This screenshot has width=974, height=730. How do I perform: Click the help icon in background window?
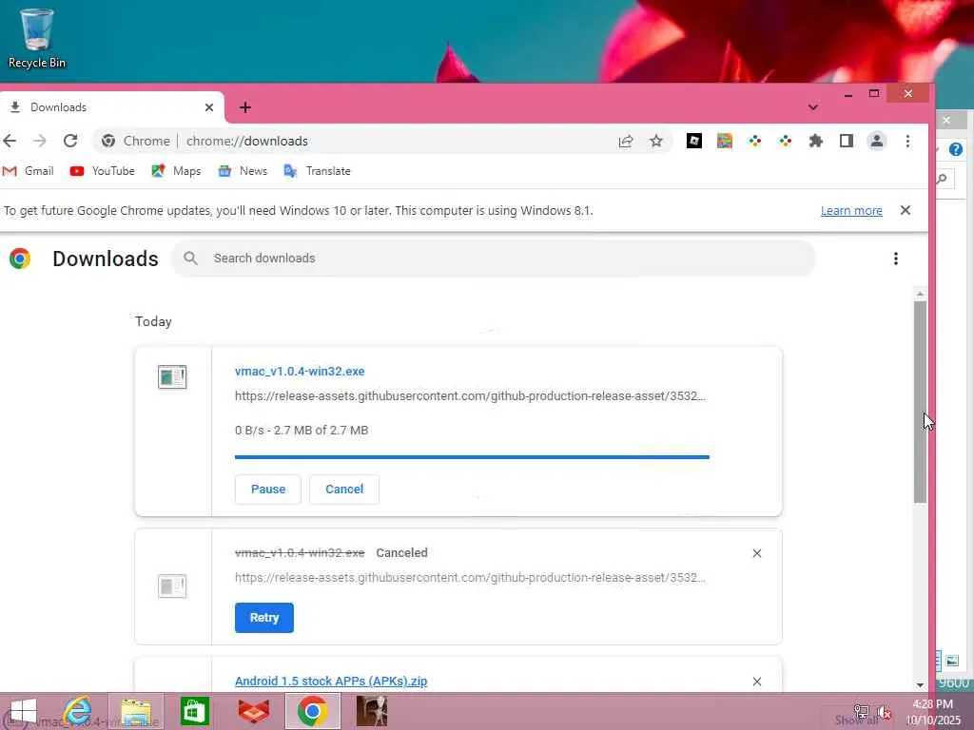955,149
